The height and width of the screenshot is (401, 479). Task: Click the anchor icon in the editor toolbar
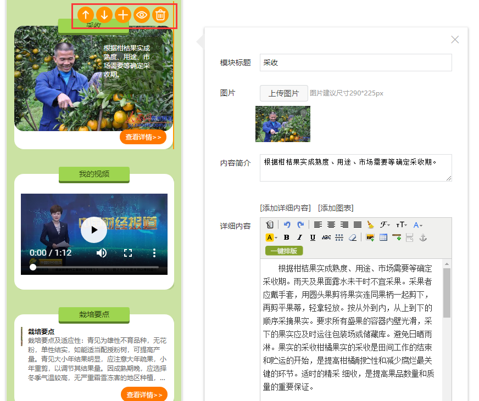[422, 238]
